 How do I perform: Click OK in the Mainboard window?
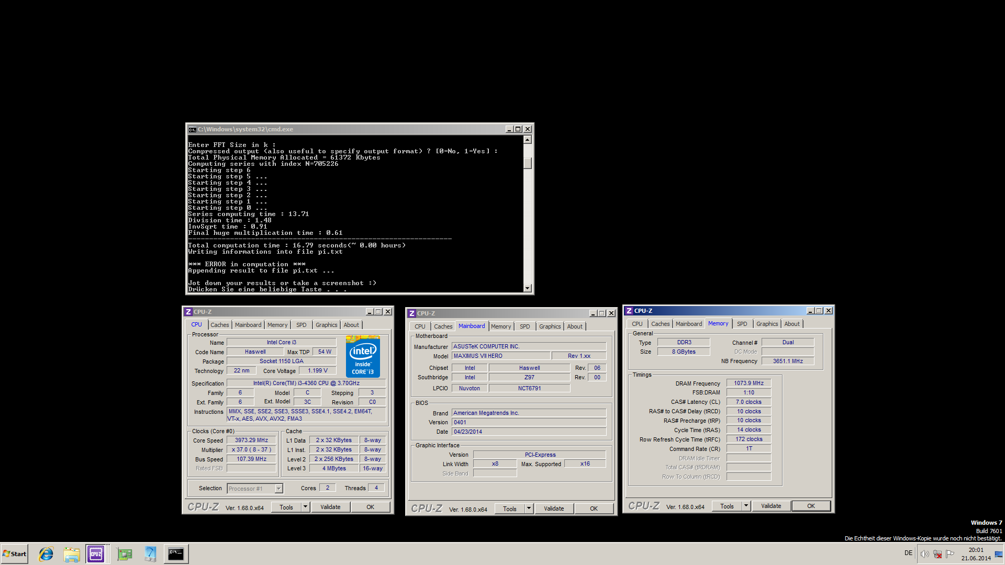(x=594, y=508)
